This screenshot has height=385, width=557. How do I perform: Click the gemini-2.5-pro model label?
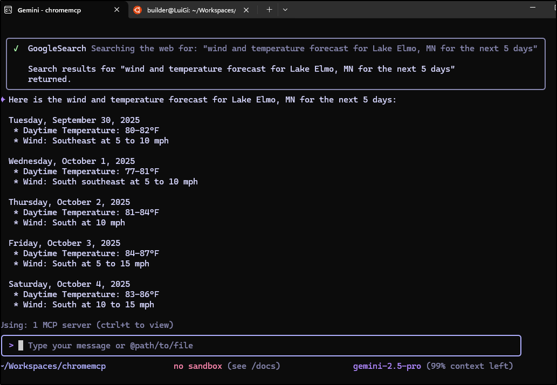point(387,366)
